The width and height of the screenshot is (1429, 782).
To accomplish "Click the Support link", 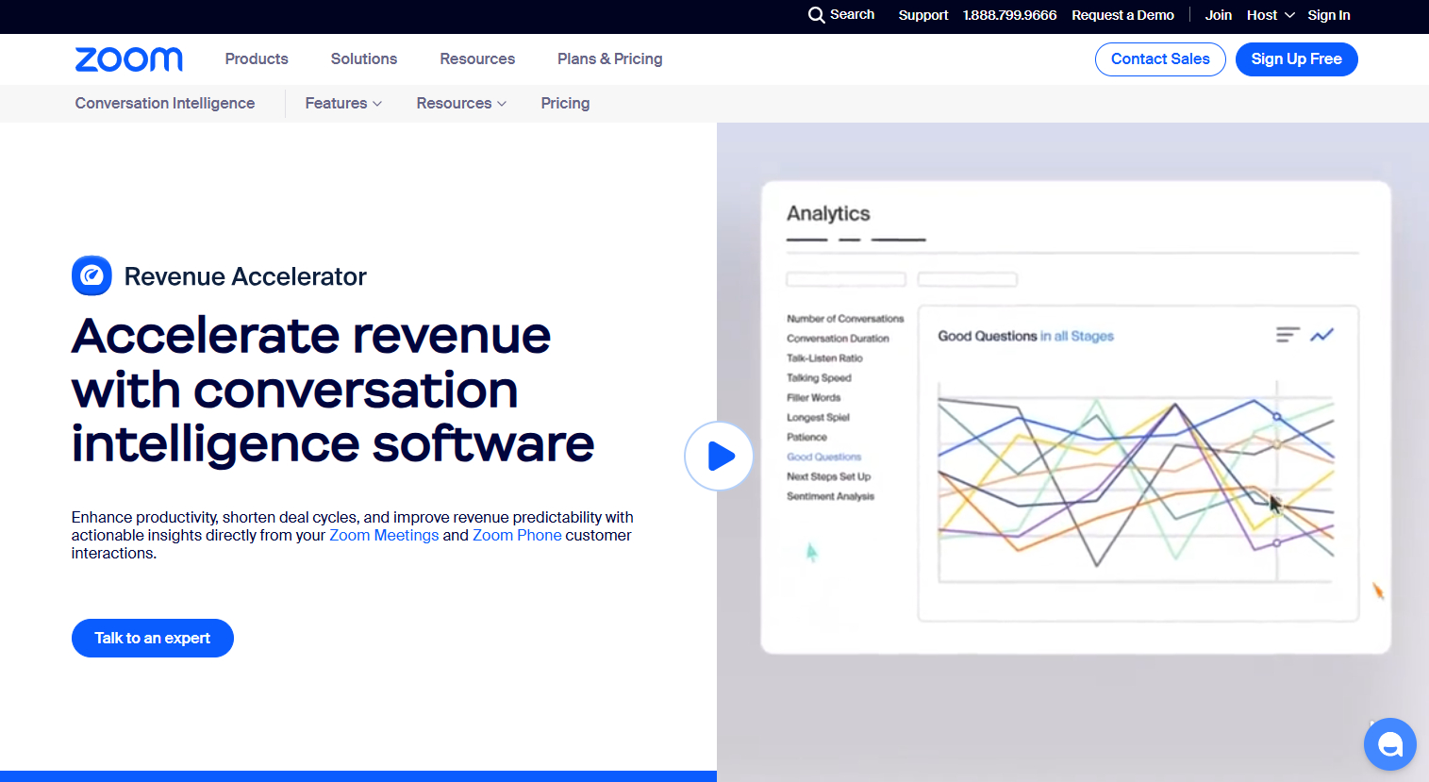I will [923, 15].
